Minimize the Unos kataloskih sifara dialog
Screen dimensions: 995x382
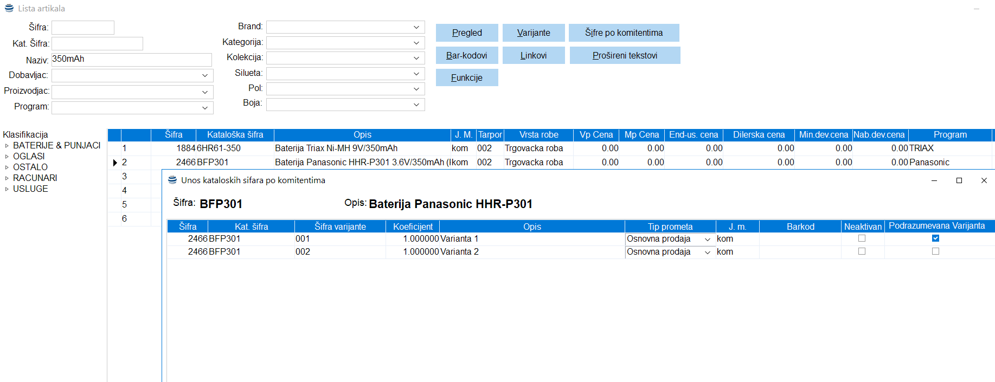pyautogui.click(x=934, y=180)
